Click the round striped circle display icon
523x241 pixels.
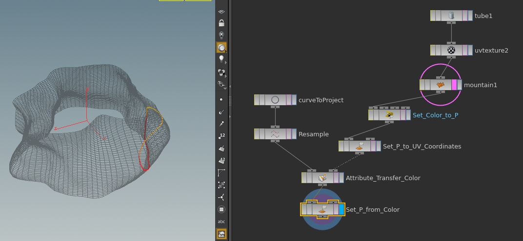coord(221,209)
